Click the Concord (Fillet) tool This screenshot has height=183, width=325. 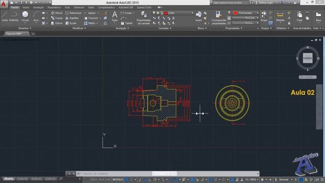coord(91,18)
